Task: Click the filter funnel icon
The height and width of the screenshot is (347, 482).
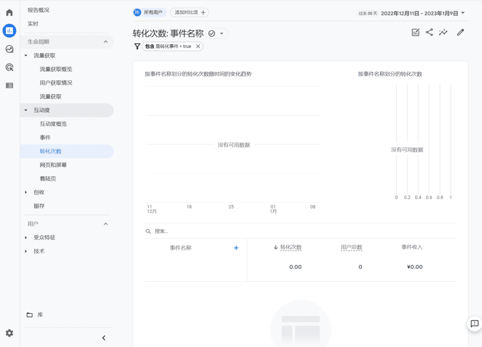Action: point(137,47)
